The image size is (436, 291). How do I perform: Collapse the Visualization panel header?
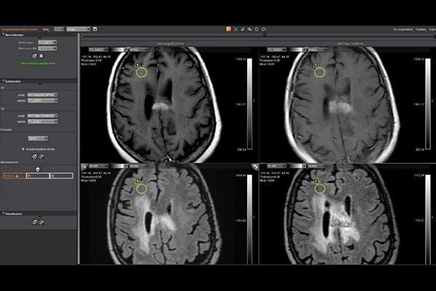[39, 214]
